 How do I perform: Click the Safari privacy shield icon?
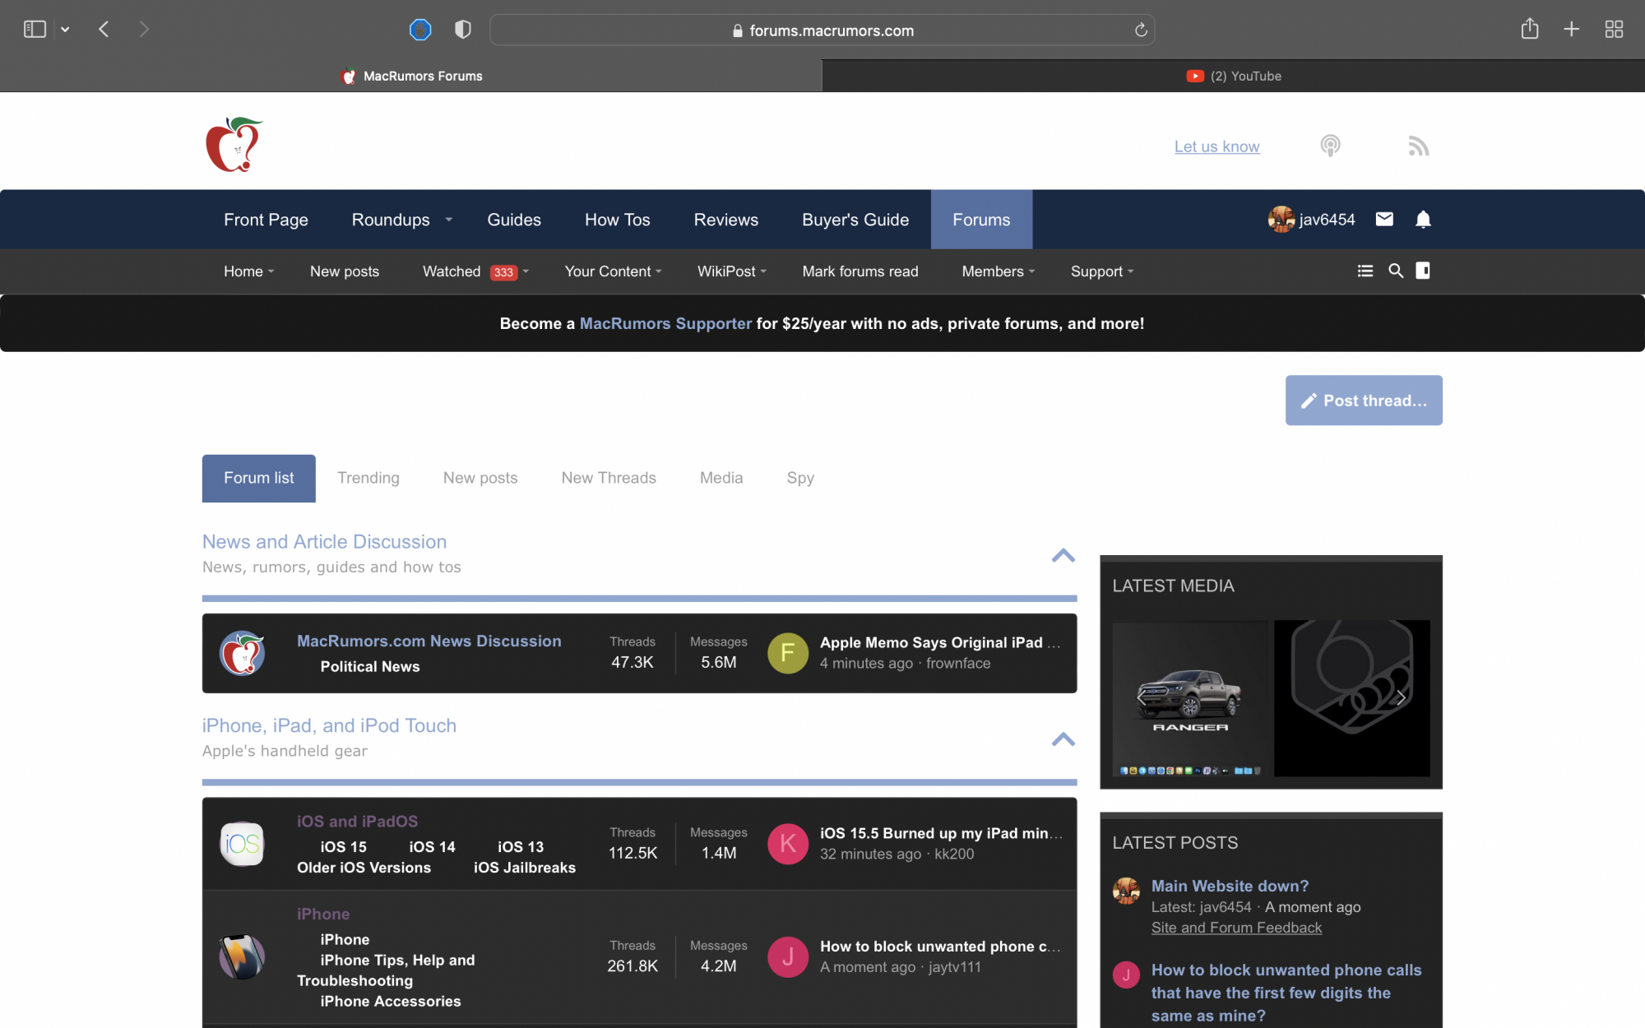(463, 30)
